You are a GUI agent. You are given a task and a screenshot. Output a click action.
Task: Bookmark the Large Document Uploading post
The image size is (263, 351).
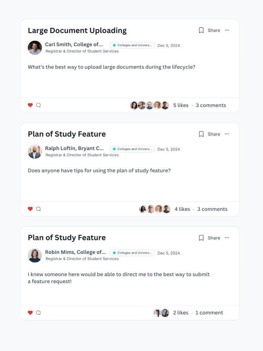(201, 30)
